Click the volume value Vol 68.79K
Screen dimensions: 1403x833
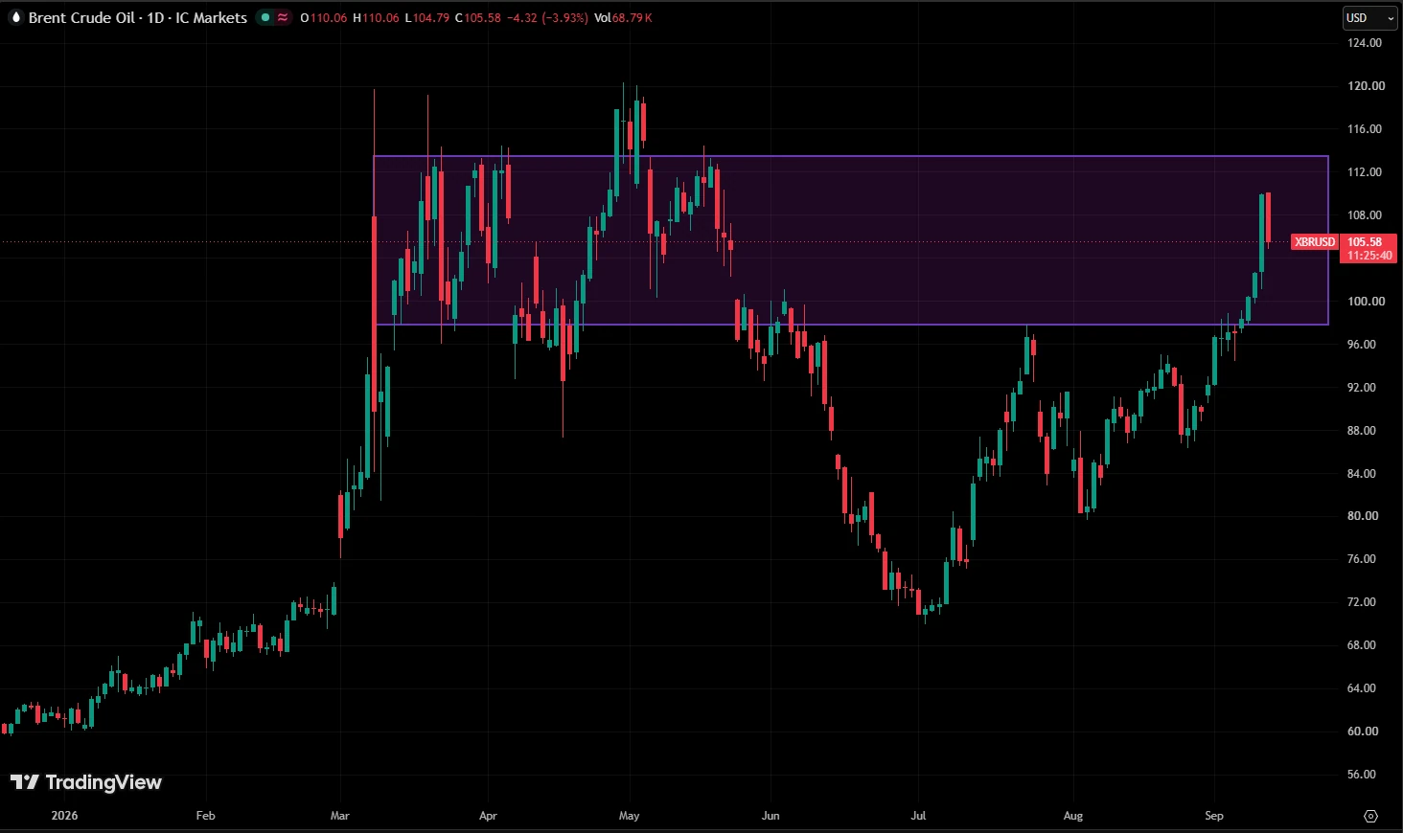pos(623,17)
